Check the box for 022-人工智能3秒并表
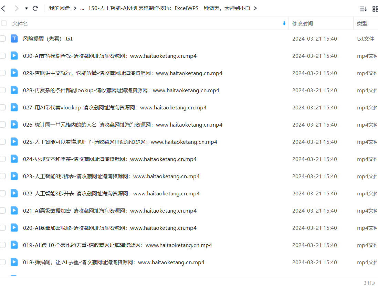378x290 pixels. 3,193
